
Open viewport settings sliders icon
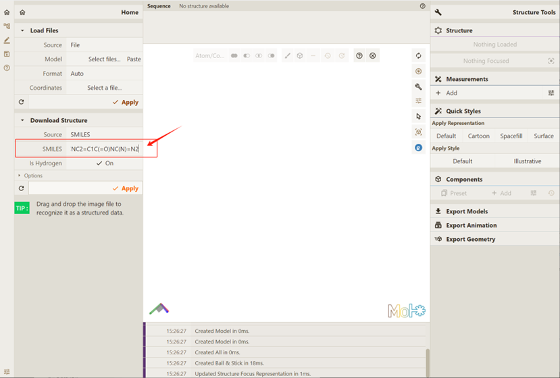point(419,101)
